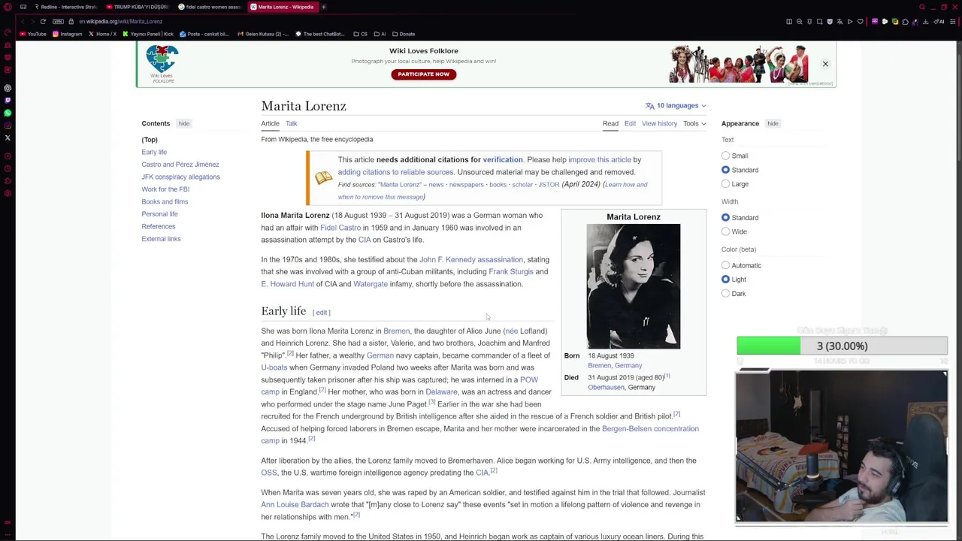Viewport: 962px width, 541px height.
Task: Select Wide width option
Action: [x=725, y=231]
